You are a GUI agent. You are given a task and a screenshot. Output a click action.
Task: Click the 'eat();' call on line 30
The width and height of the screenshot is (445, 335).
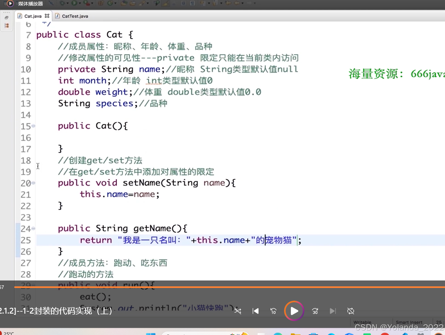click(x=95, y=297)
